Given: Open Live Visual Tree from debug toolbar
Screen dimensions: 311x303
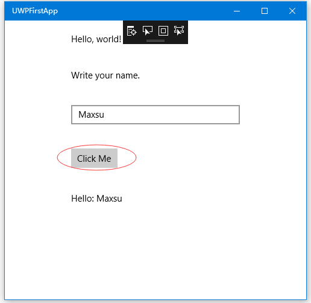Looking at the screenshot, I should point(132,31).
